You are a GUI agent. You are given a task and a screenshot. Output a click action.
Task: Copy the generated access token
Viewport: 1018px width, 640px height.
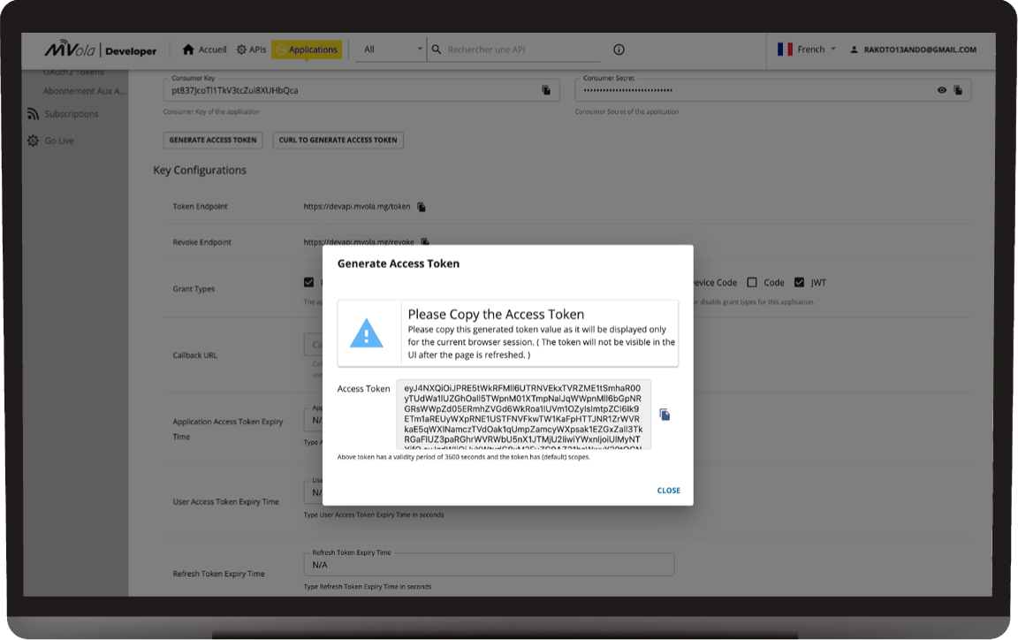pos(665,415)
